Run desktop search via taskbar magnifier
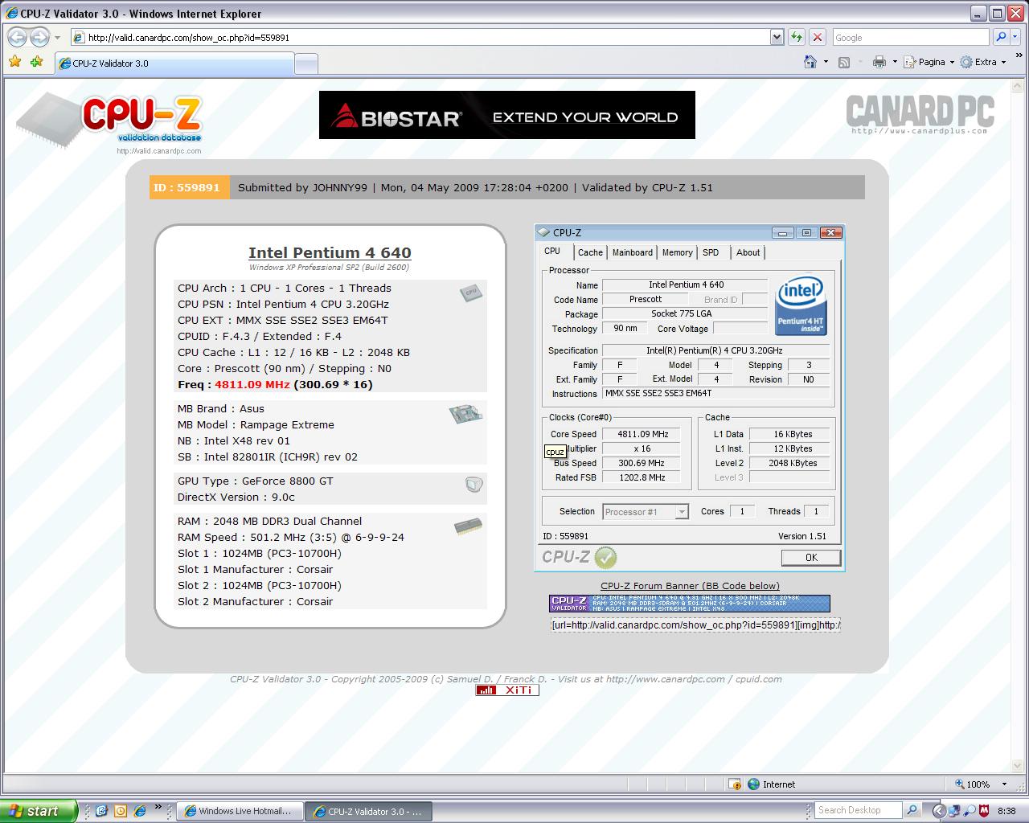The image size is (1029, 823). (x=912, y=810)
